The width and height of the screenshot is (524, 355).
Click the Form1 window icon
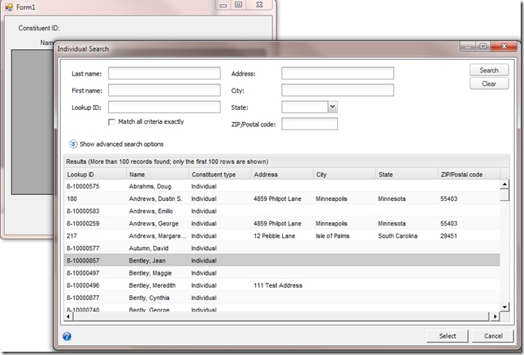click(8, 7)
